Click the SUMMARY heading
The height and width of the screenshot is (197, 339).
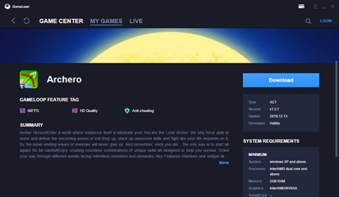[x=31, y=125]
